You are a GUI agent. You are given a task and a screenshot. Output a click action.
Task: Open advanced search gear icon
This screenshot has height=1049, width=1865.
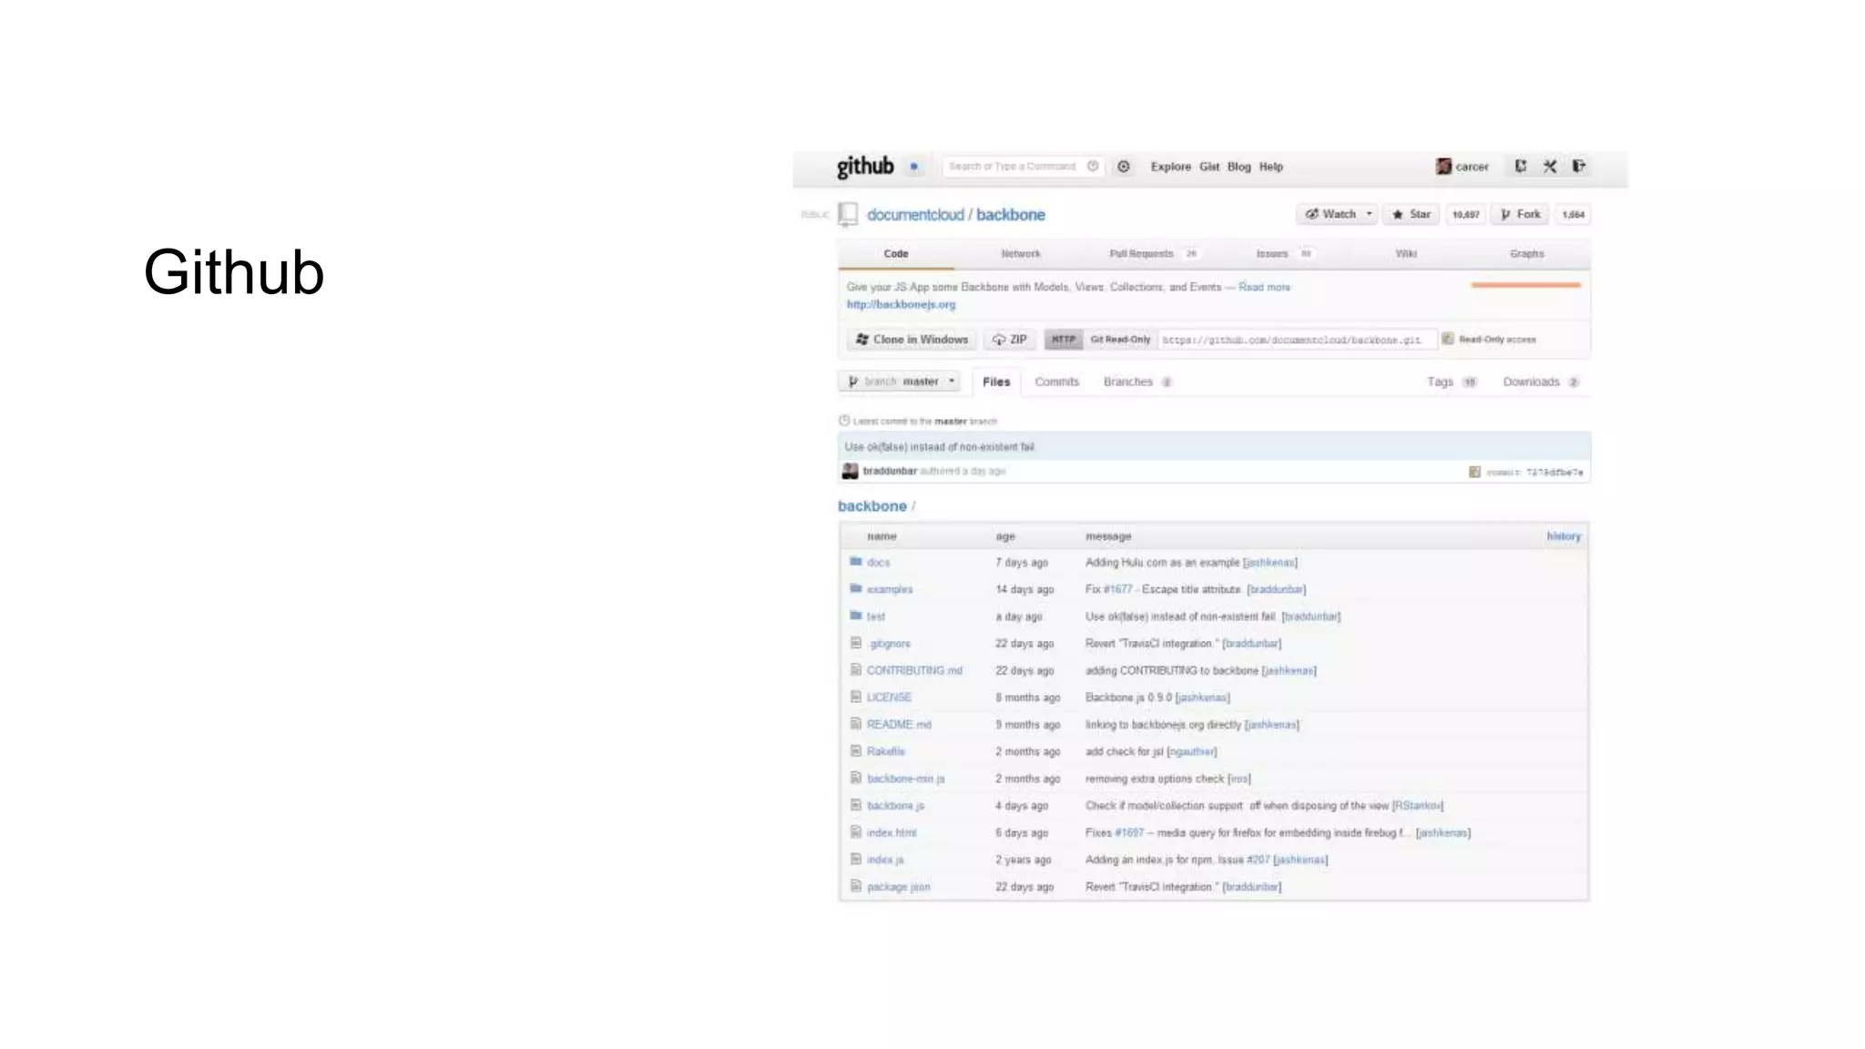[x=1124, y=167]
